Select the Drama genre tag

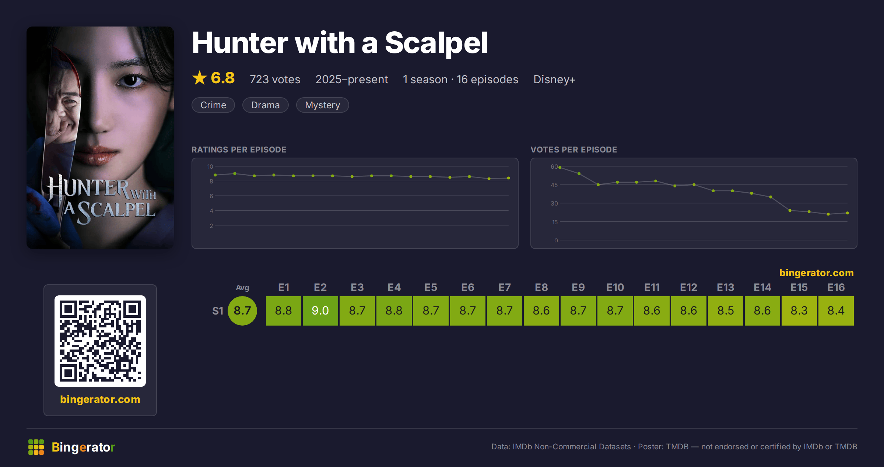point(265,105)
